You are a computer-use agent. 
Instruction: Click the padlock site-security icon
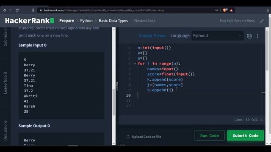coord(41,10)
